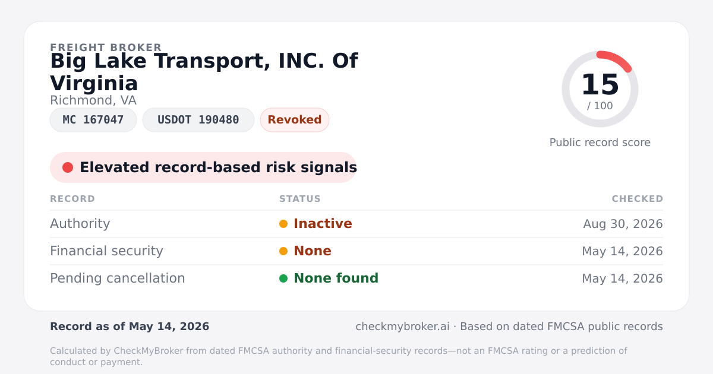This screenshot has height=374, width=713.
Task: Select the USDOT 190480 badge
Action: 198,120
